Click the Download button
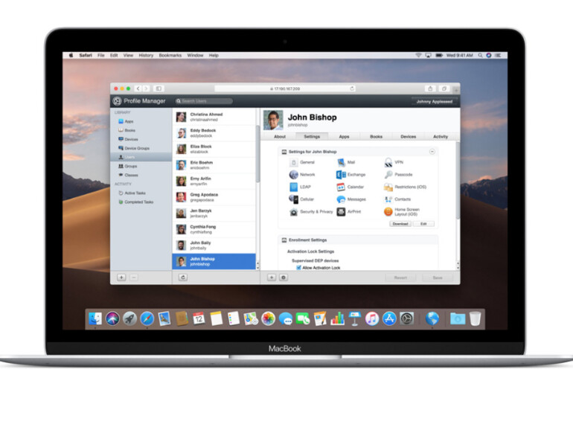Viewport: 573px width, 430px height. click(400, 224)
